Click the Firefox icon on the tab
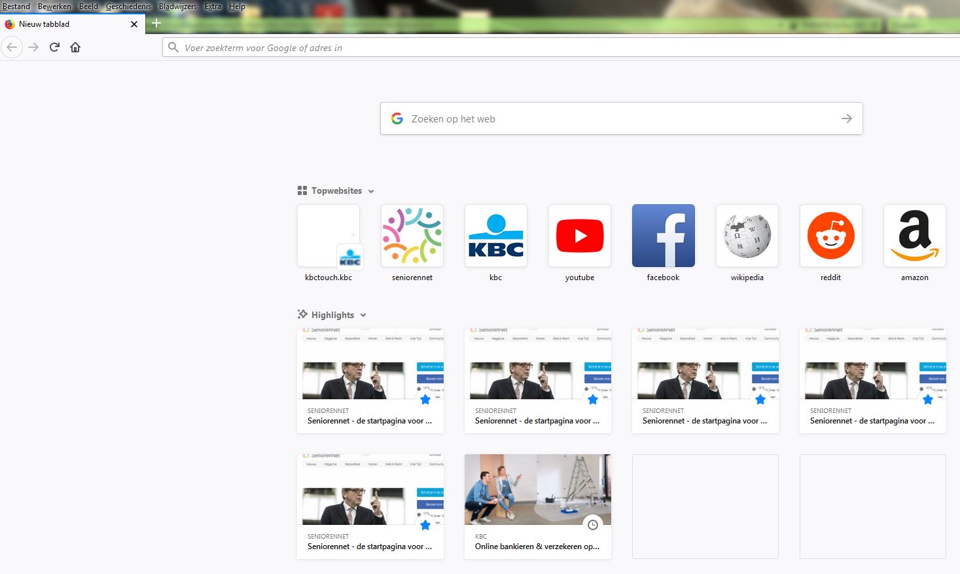This screenshot has height=574, width=960. 9,24
